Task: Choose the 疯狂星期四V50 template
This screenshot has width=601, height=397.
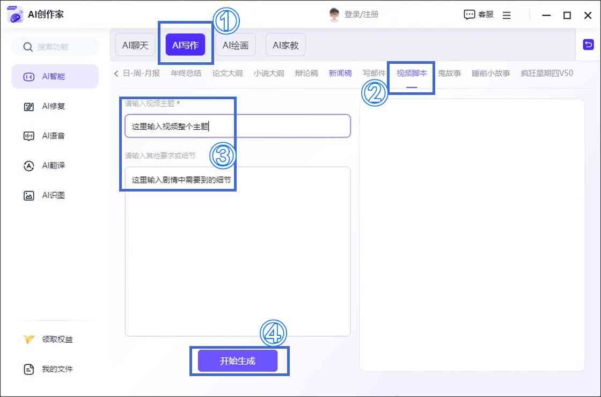Action: pos(547,73)
